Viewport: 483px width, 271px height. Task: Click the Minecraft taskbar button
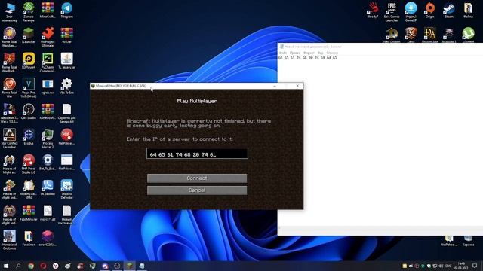click(x=129, y=266)
